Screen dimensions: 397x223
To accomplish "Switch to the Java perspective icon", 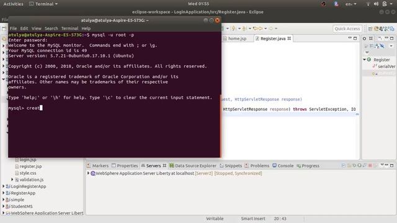I will (x=387, y=29).
